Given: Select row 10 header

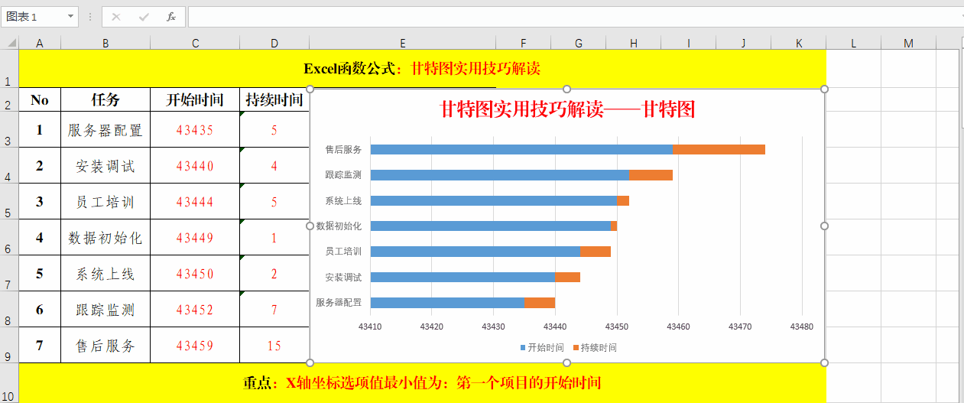Looking at the screenshot, I should click(x=9, y=383).
